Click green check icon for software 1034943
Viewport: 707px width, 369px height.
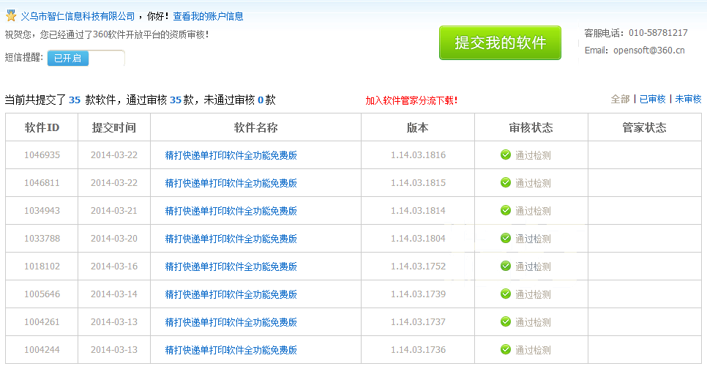(505, 210)
